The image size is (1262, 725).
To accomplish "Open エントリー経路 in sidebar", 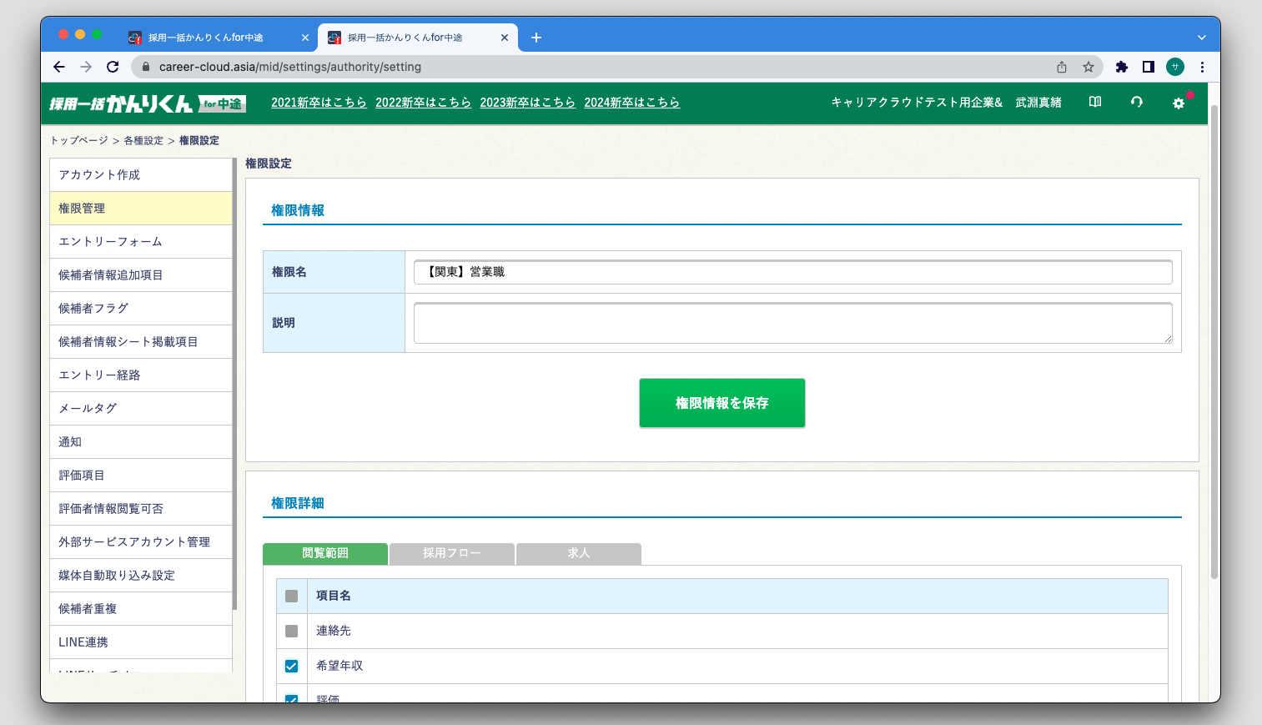I will pyautogui.click(x=141, y=375).
